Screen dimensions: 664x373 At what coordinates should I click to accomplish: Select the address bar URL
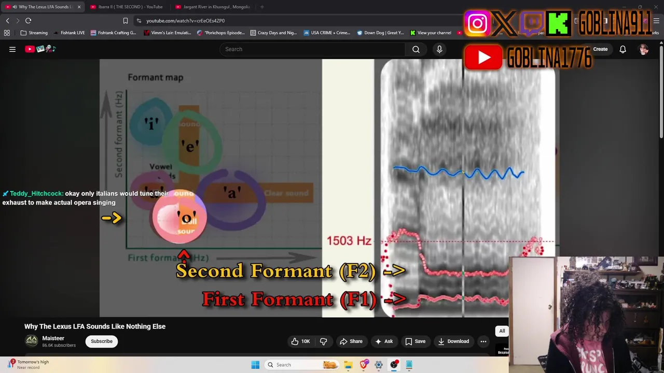[x=185, y=21]
